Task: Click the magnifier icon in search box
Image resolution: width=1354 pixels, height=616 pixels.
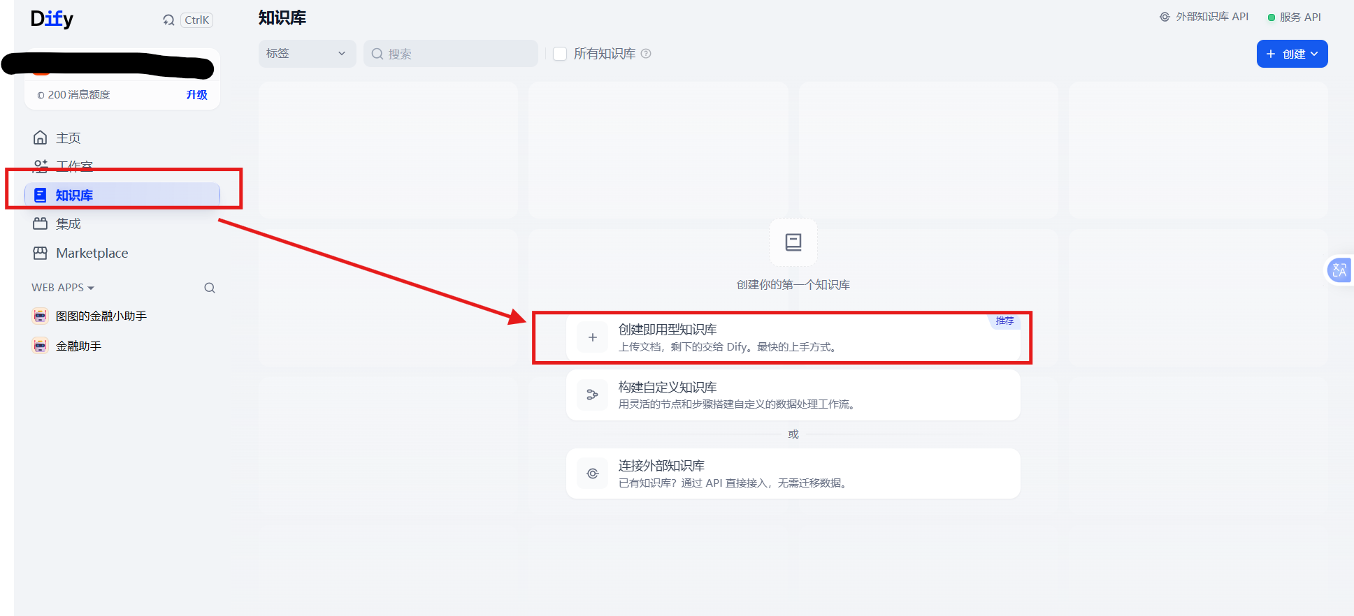Action: [377, 54]
